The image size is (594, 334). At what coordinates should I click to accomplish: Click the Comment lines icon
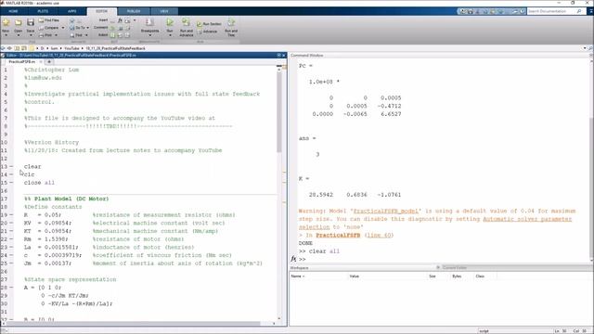point(112,28)
